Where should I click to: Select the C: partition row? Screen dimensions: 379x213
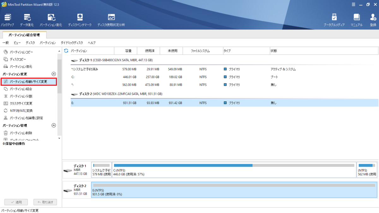[224, 77]
